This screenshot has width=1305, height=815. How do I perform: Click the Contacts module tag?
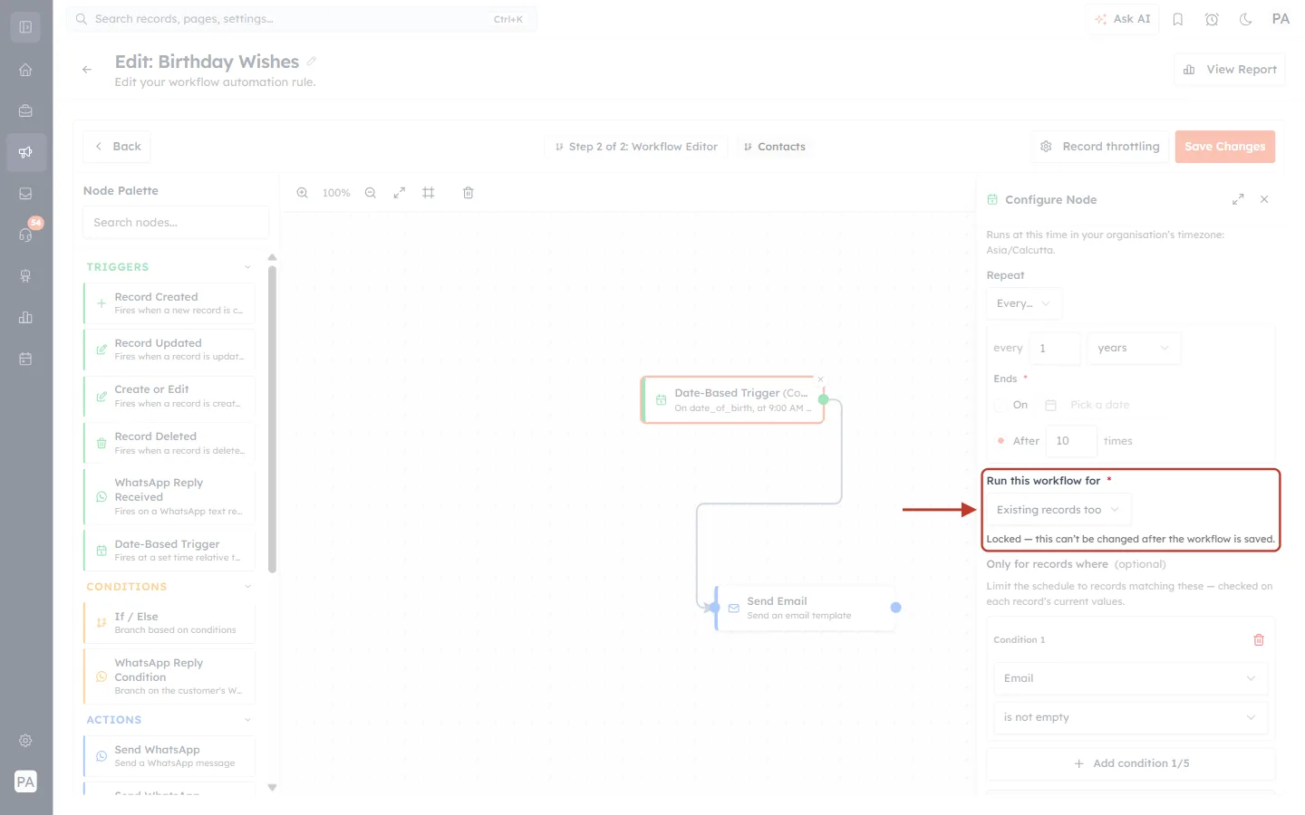pyautogui.click(x=774, y=147)
